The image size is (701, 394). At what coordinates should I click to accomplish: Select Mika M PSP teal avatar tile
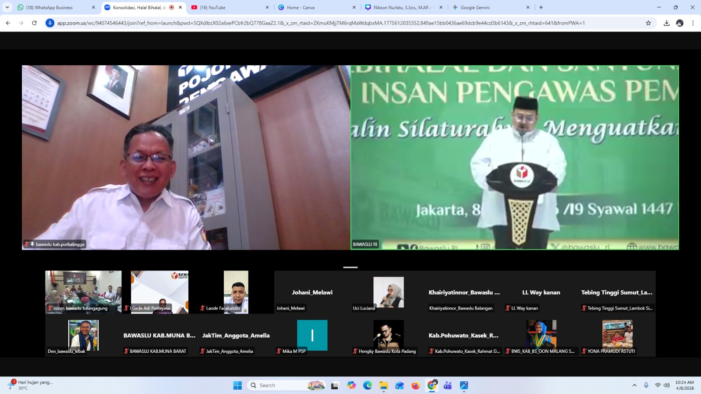click(312, 335)
